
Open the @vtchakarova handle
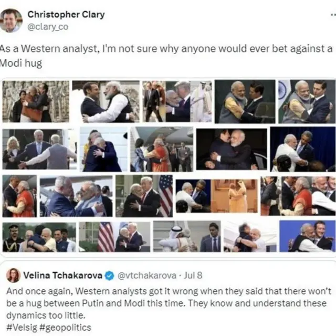coord(147,276)
